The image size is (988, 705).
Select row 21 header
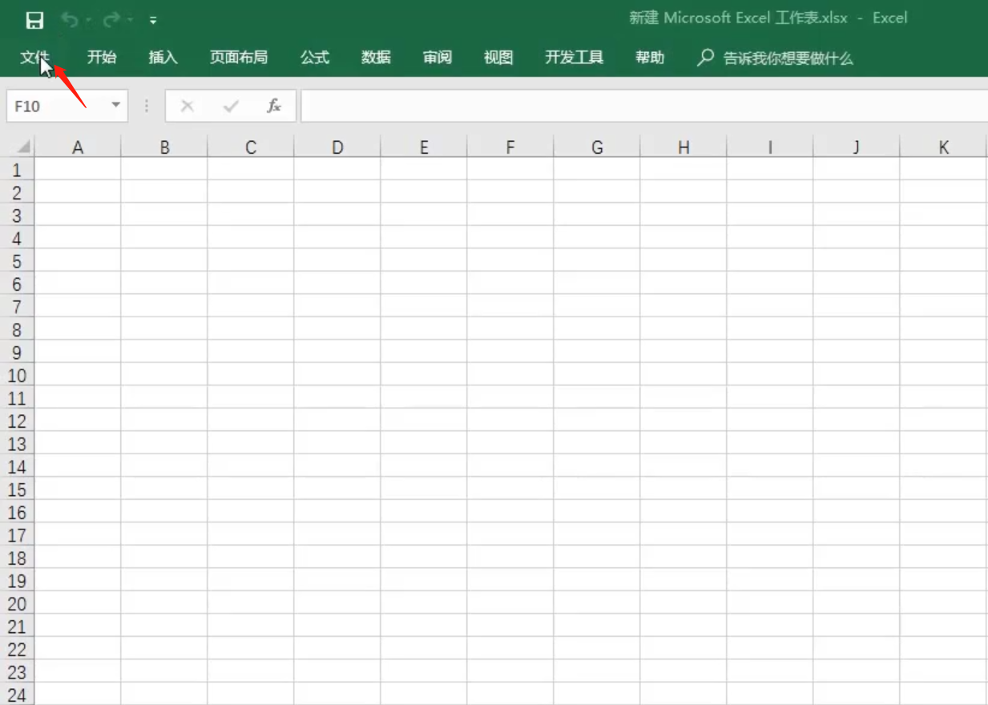[17, 626]
